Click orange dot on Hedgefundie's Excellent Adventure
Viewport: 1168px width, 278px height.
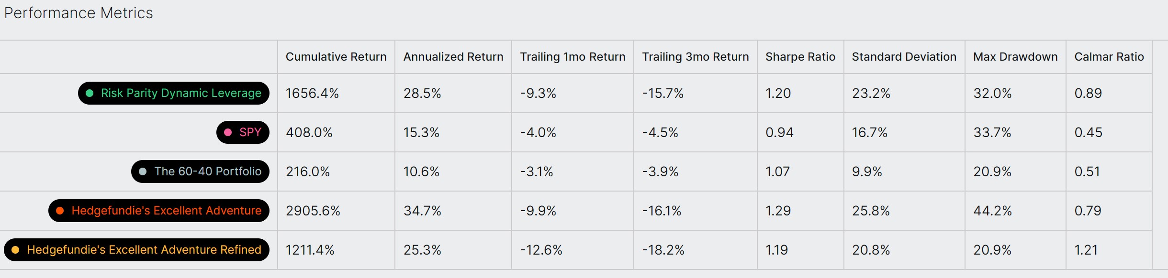pos(60,211)
